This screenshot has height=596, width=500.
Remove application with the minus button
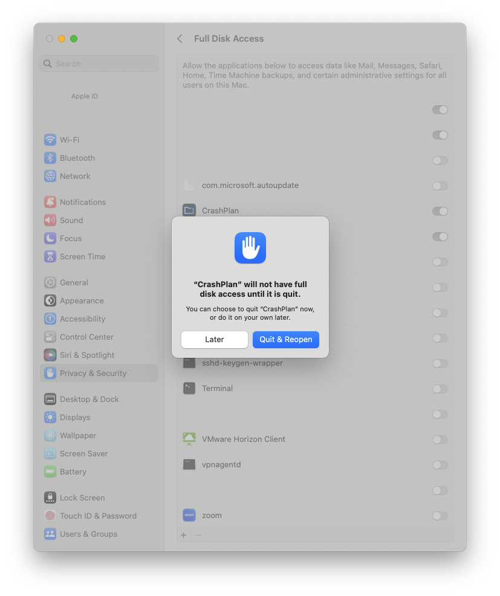tap(198, 535)
